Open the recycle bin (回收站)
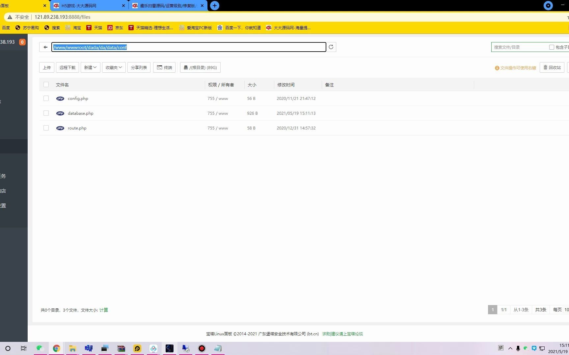569x355 pixels. tap(552, 67)
